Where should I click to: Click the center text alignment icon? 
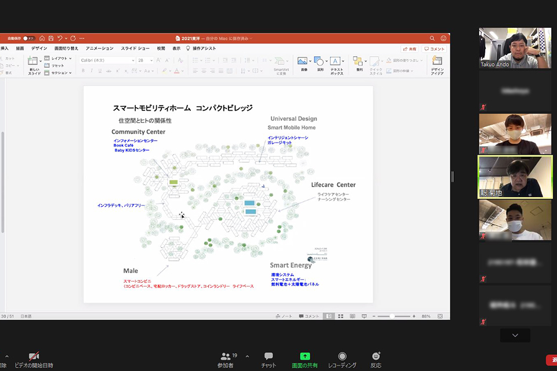[x=204, y=71]
